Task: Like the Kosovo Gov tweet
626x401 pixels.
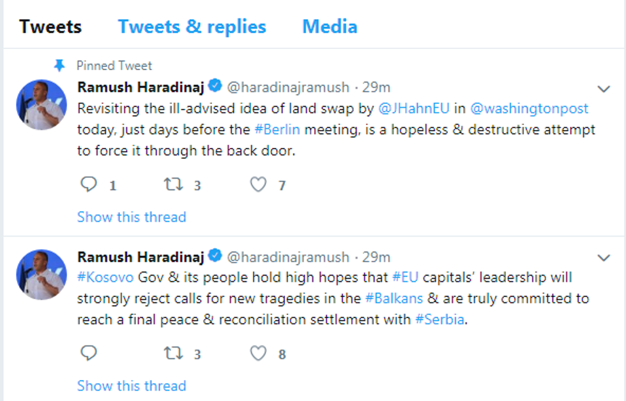Action: click(x=257, y=354)
